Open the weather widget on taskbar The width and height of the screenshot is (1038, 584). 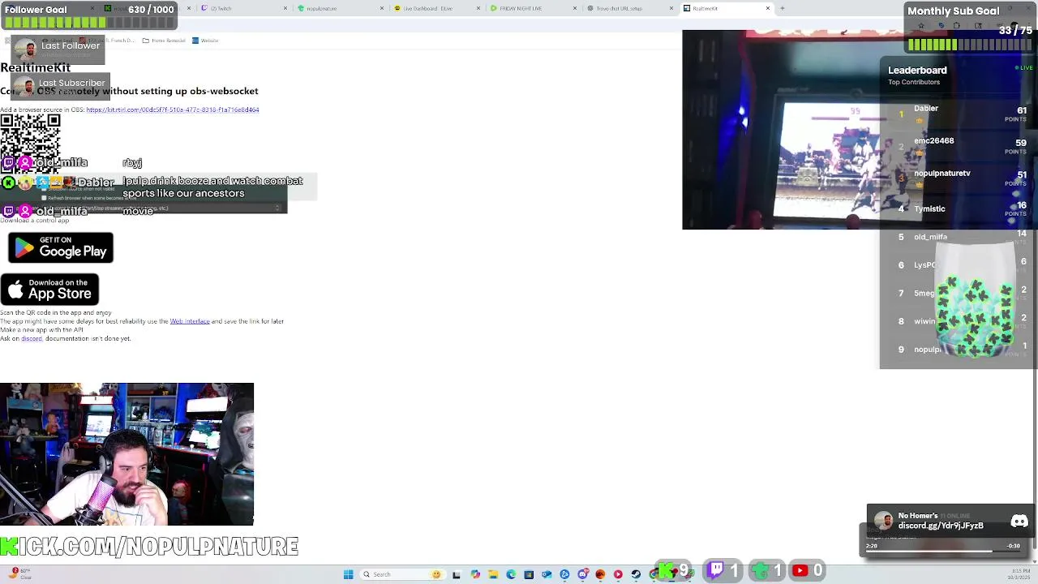pos(20,574)
